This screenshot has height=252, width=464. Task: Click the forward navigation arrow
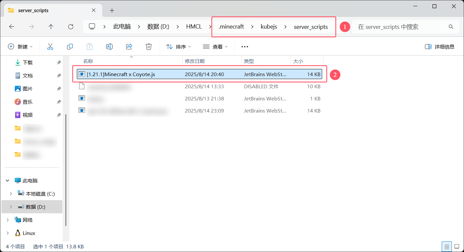tap(31, 27)
